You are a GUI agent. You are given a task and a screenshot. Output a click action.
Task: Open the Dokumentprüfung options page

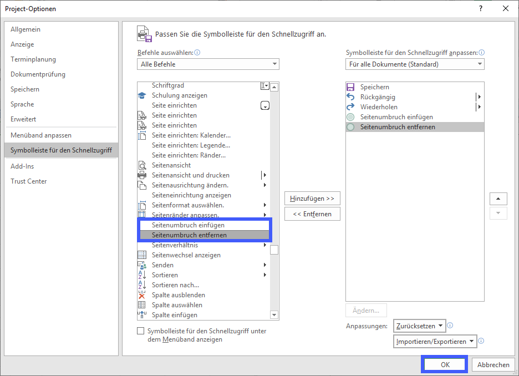click(x=61, y=74)
